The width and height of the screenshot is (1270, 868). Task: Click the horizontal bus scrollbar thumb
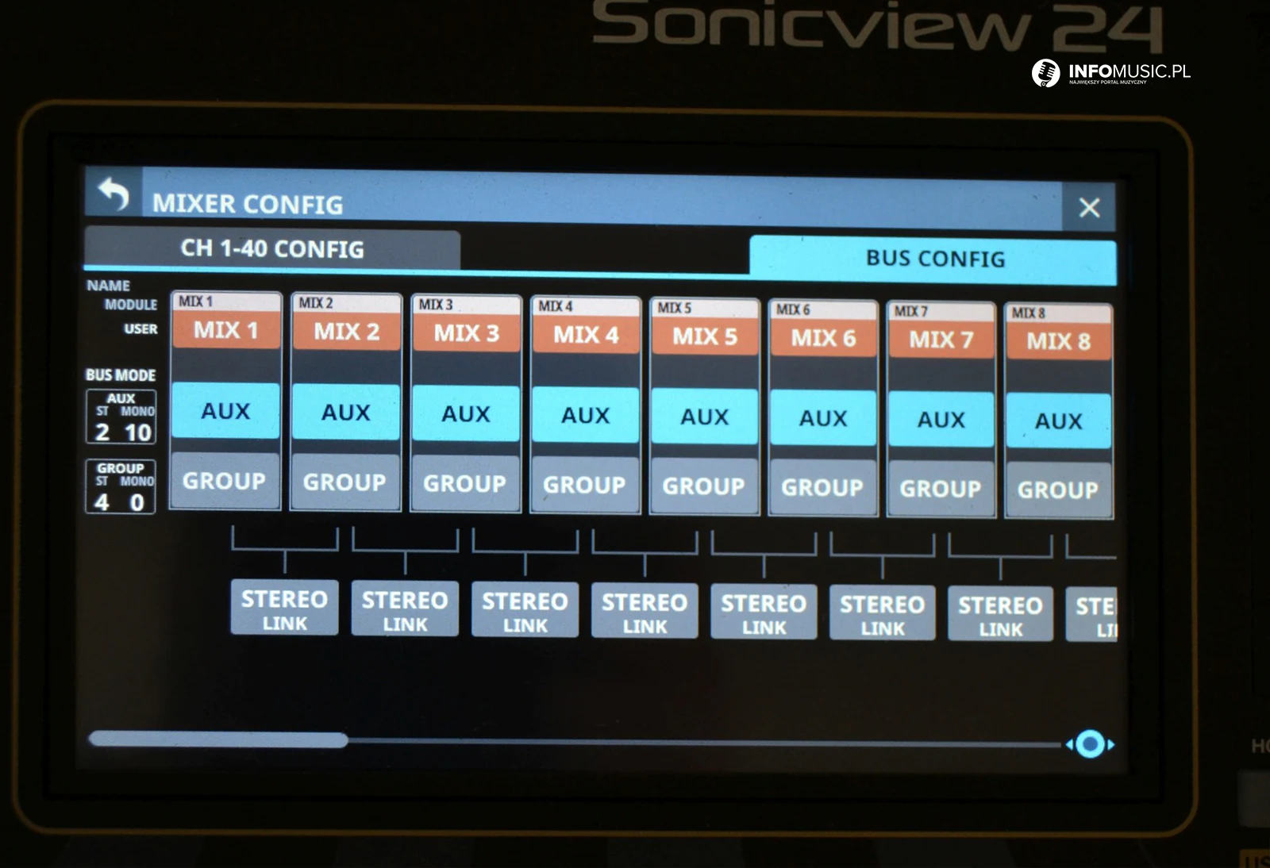coord(218,739)
